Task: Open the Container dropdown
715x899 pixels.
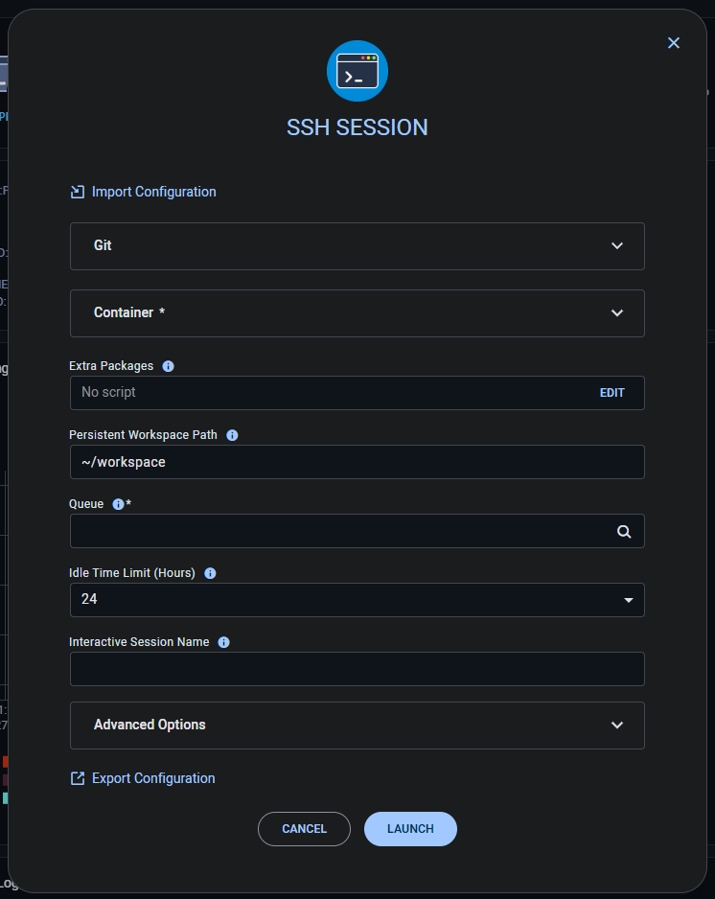Action: (x=617, y=312)
